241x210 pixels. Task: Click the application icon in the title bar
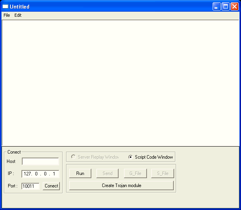click(5, 7)
